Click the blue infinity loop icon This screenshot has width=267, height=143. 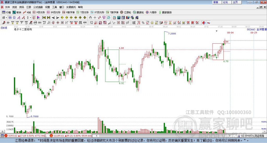click(x=208, y=23)
